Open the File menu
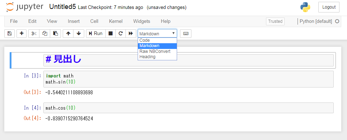347x140 pixels. click(x=14, y=21)
